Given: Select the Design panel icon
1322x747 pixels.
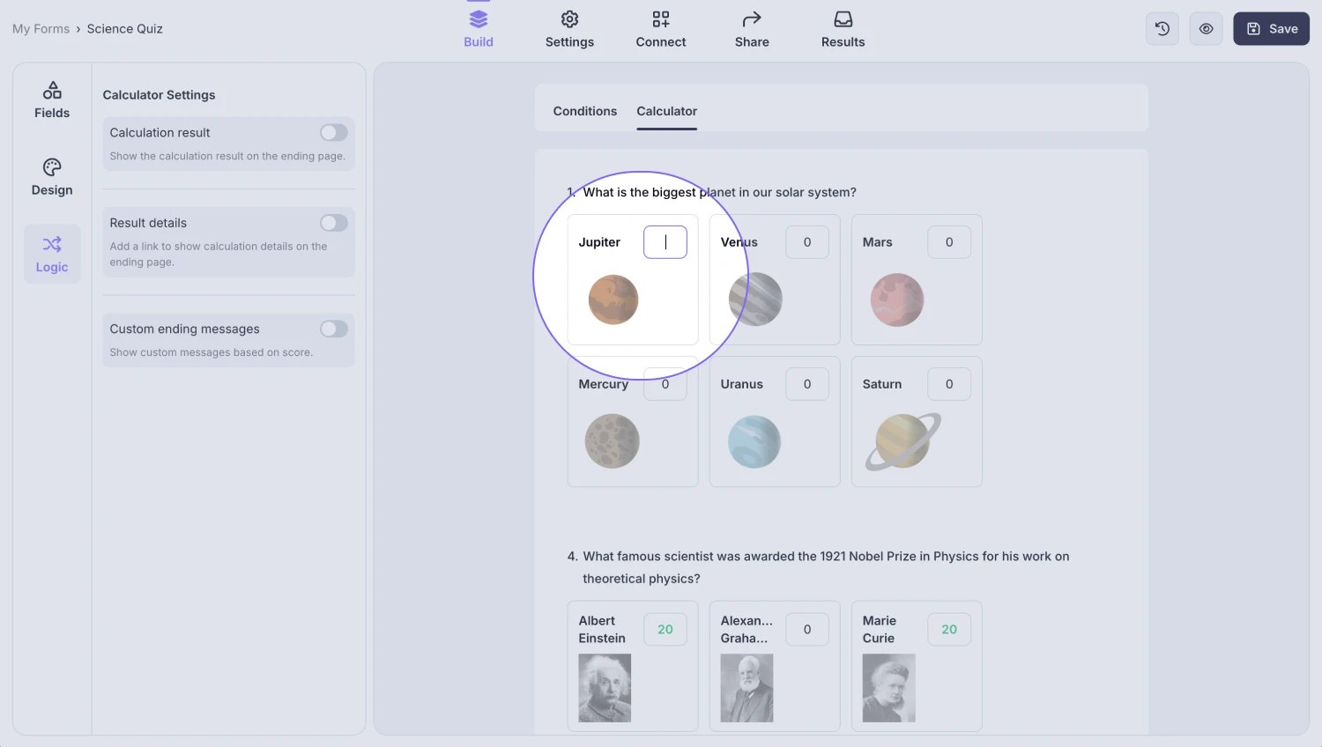Looking at the screenshot, I should pos(52,176).
